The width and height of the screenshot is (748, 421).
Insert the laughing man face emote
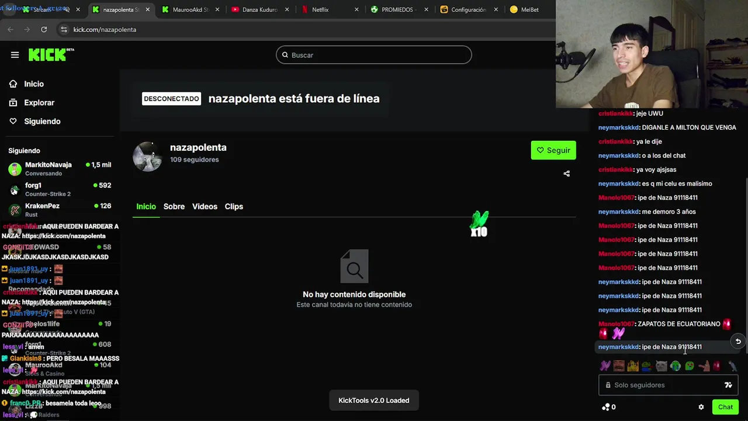[619, 366]
